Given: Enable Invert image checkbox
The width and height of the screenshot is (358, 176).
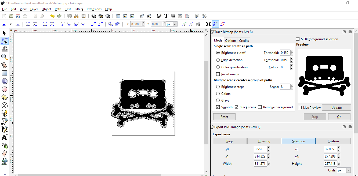Looking at the screenshot, I should (218, 74).
